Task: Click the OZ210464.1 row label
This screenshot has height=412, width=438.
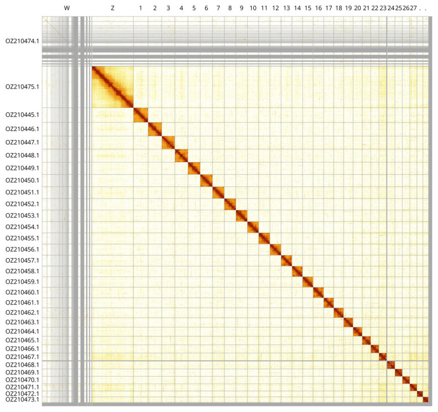Action: point(22,332)
